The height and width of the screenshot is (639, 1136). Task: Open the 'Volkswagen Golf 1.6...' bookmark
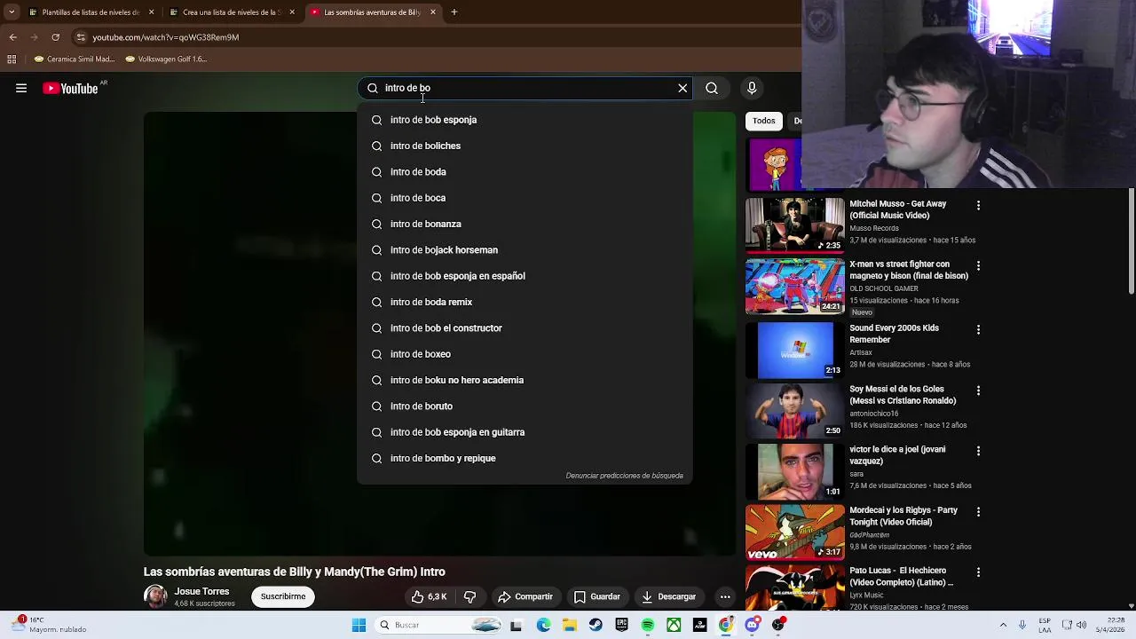tap(166, 59)
